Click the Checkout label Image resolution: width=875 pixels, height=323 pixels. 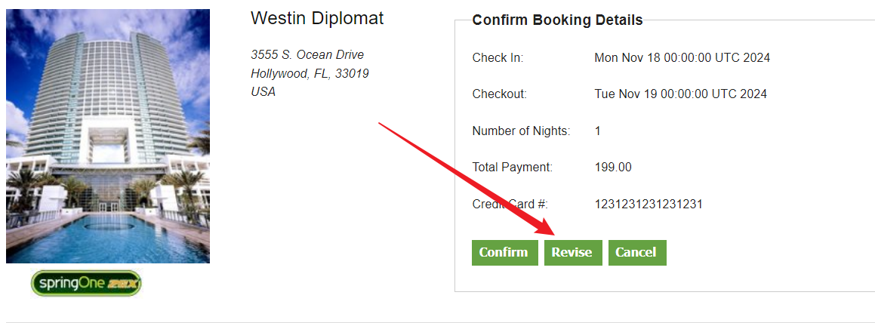[499, 94]
